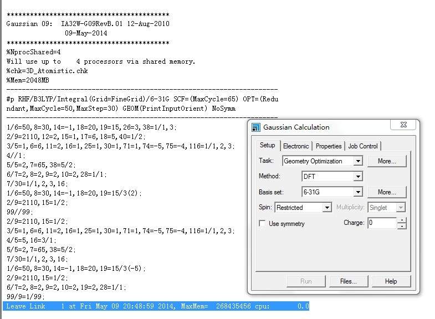Click the '09-May-2014' date line
The width and height of the screenshot is (435, 319).
pyautogui.click(x=86, y=33)
